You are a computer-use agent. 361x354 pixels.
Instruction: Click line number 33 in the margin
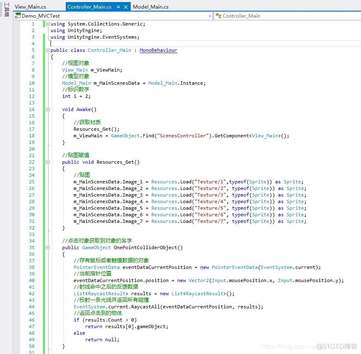coord(32,234)
